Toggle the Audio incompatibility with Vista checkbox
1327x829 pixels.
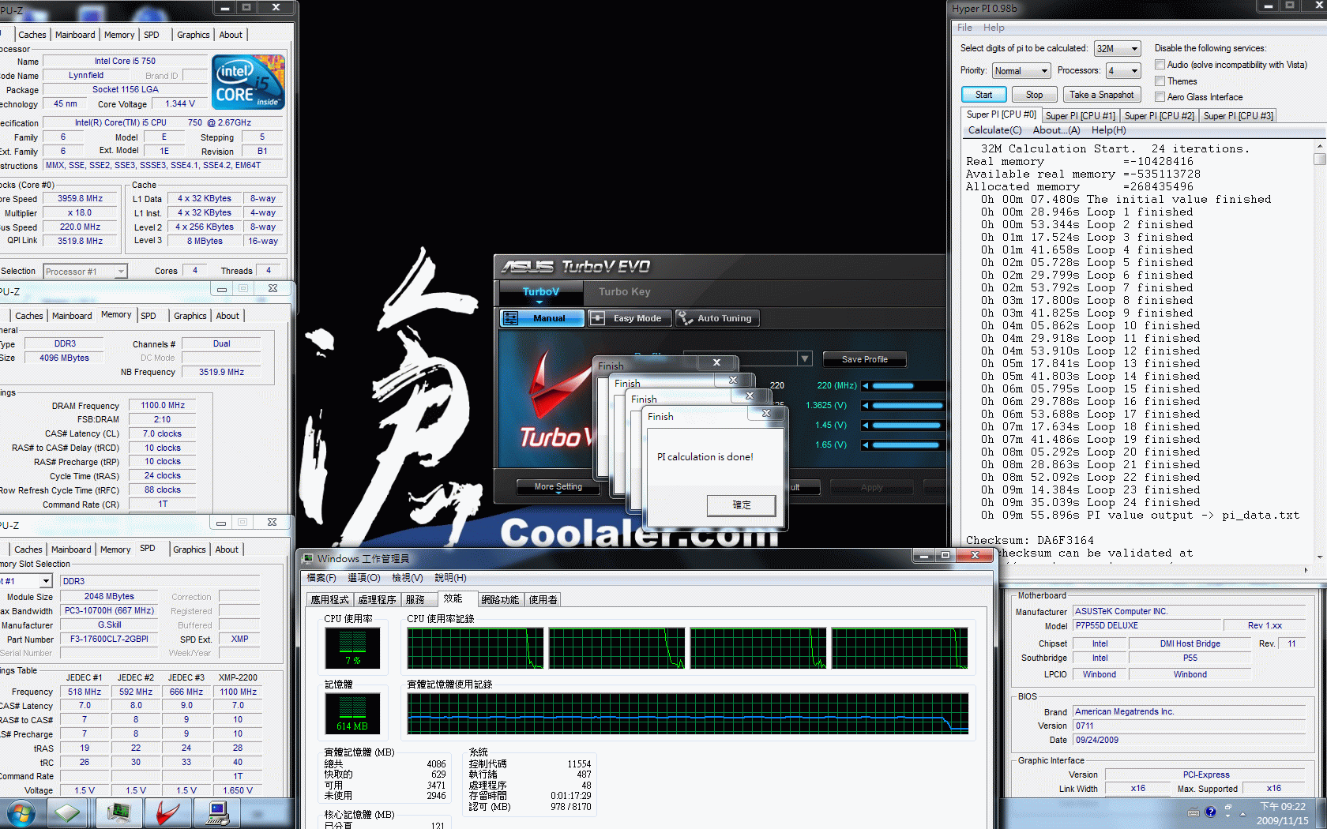1160,65
